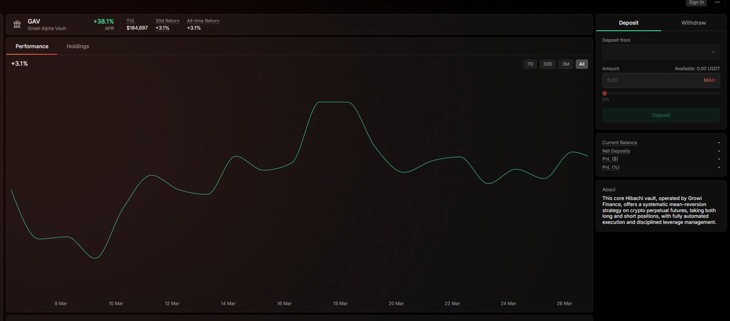Click the Current Balance label
The image size is (730, 321).
619,143
